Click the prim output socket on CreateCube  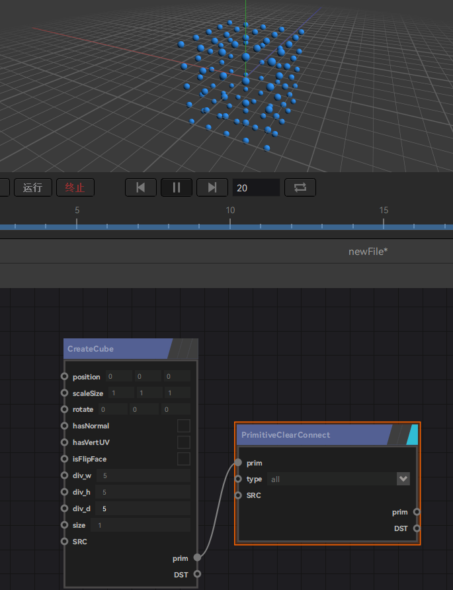197,558
